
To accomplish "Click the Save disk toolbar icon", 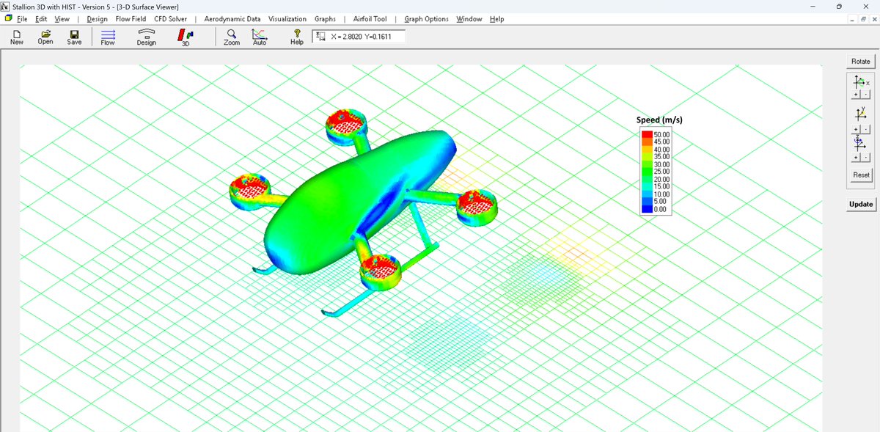I will (74, 37).
